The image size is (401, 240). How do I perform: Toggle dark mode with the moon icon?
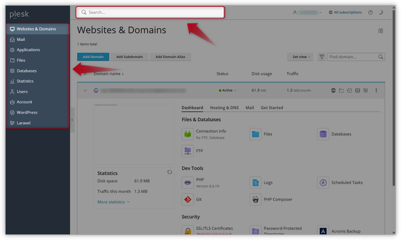coord(381,12)
